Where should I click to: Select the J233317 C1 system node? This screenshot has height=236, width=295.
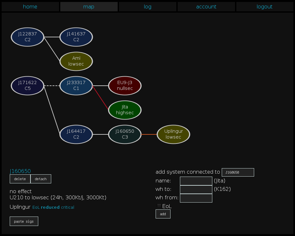[76, 85]
